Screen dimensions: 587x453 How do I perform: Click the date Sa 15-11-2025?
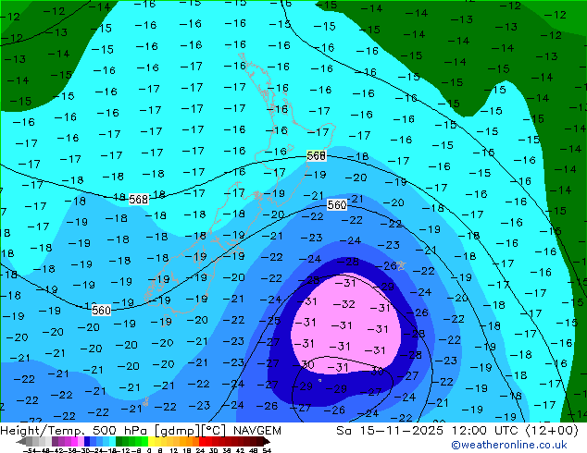[x=390, y=431]
